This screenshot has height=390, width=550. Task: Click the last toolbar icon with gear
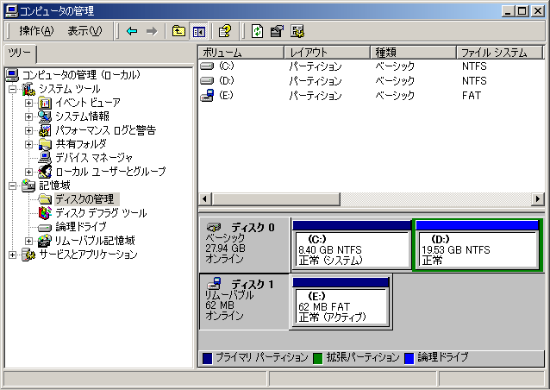[x=297, y=31]
